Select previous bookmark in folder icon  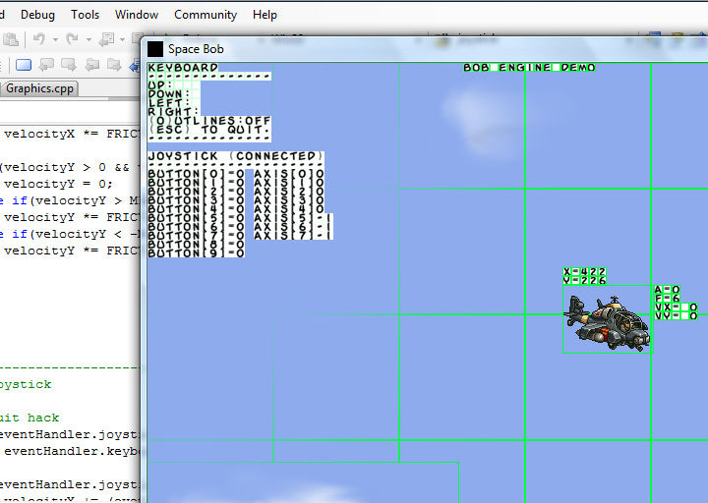click(x=92, y=66)
